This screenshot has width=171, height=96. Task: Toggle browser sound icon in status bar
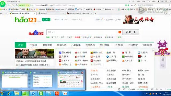coord(161,89)
